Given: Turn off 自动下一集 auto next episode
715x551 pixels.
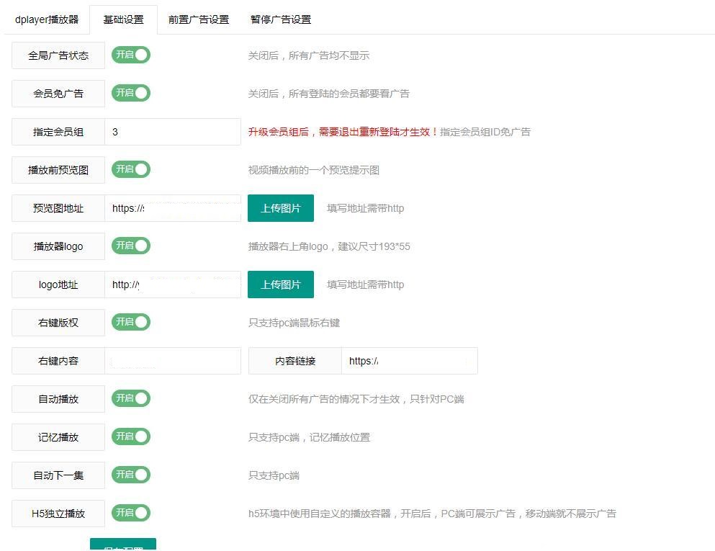Looking at the screenshot, I should pos(130,475).
